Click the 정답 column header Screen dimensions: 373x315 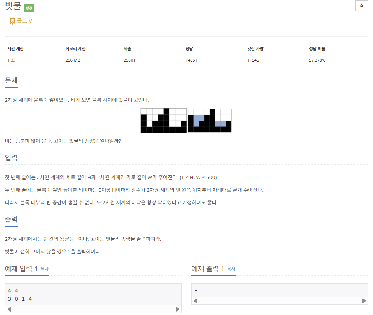189,49
